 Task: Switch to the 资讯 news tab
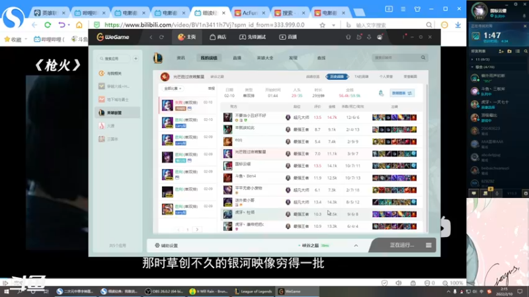[181, 58]
